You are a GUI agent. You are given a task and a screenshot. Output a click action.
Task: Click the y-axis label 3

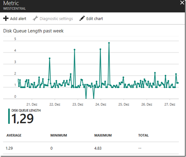pyautogui.click(x=15, y=62)
